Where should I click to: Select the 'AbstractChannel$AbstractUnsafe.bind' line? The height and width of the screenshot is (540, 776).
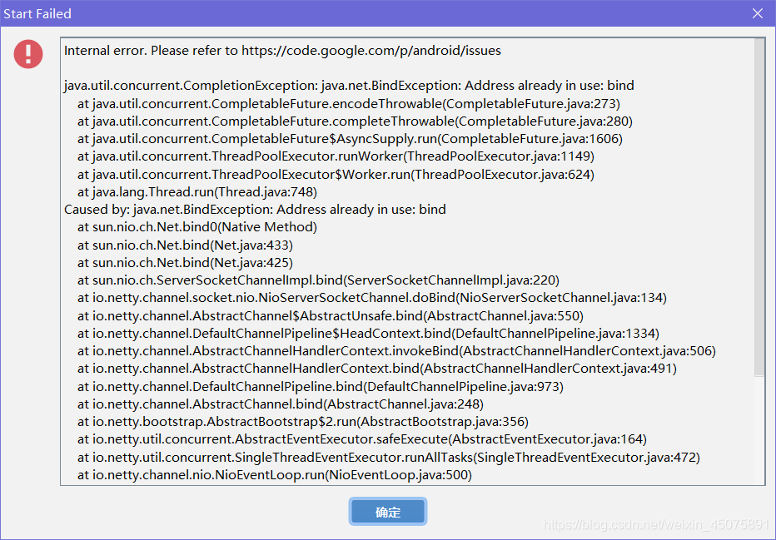[x=331, y=315]
